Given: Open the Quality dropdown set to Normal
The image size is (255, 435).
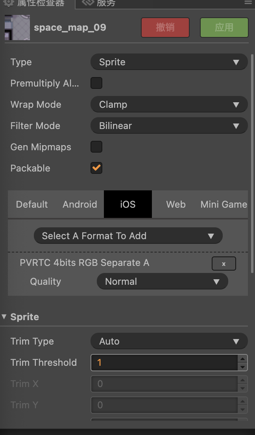Looking at the screenshot, I should click(162, 282).
